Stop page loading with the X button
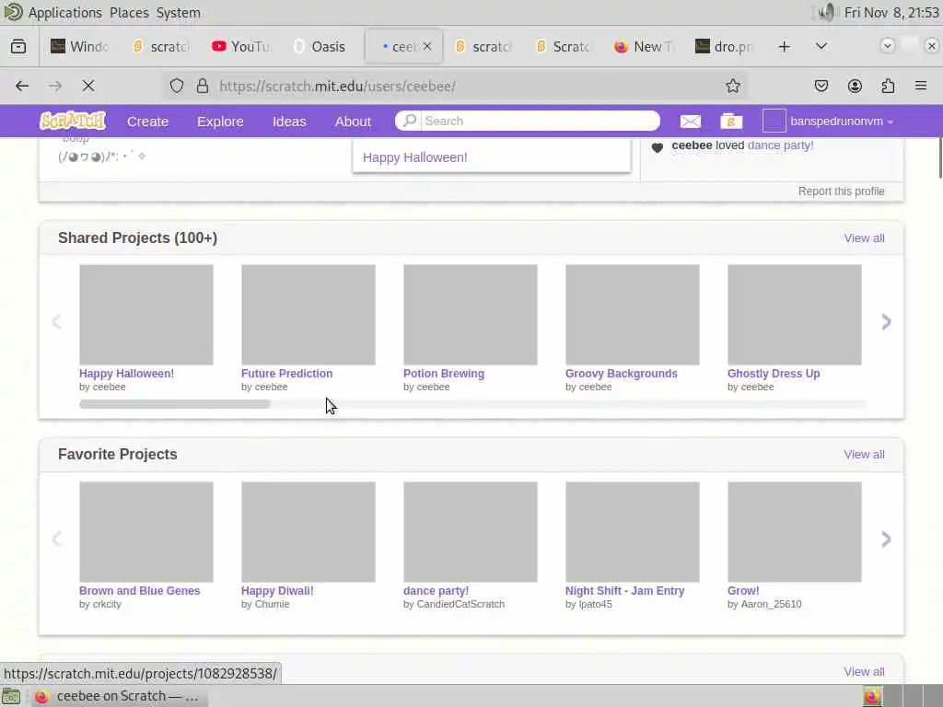 (88, 86)
